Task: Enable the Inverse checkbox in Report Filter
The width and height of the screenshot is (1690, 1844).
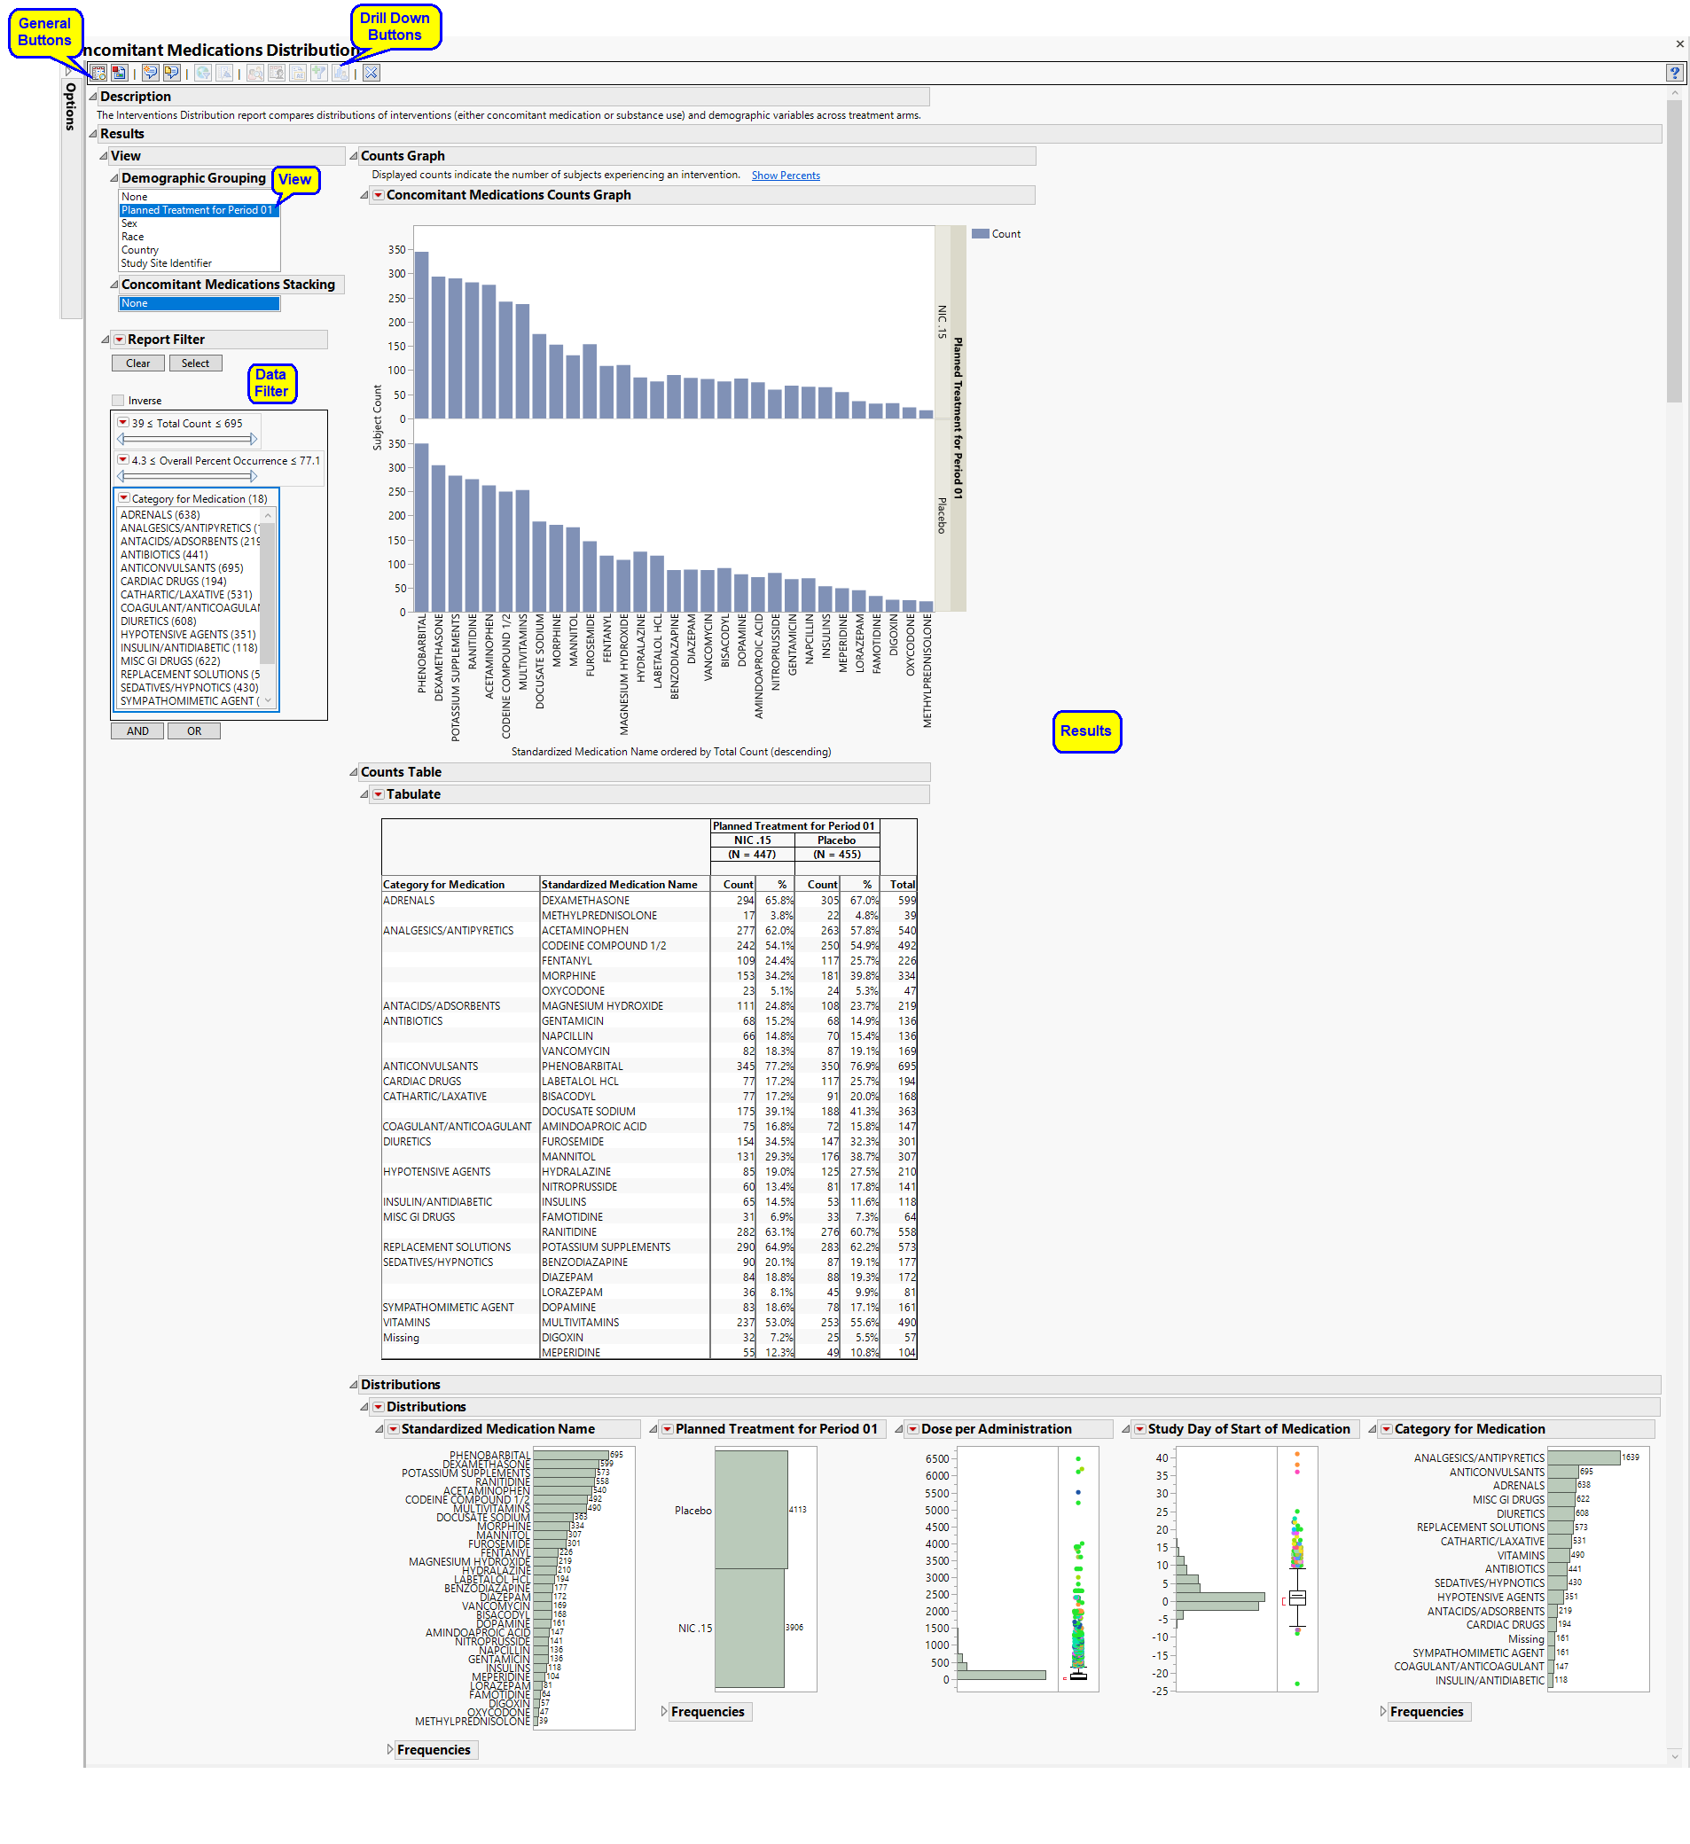Action: [118, 401]
